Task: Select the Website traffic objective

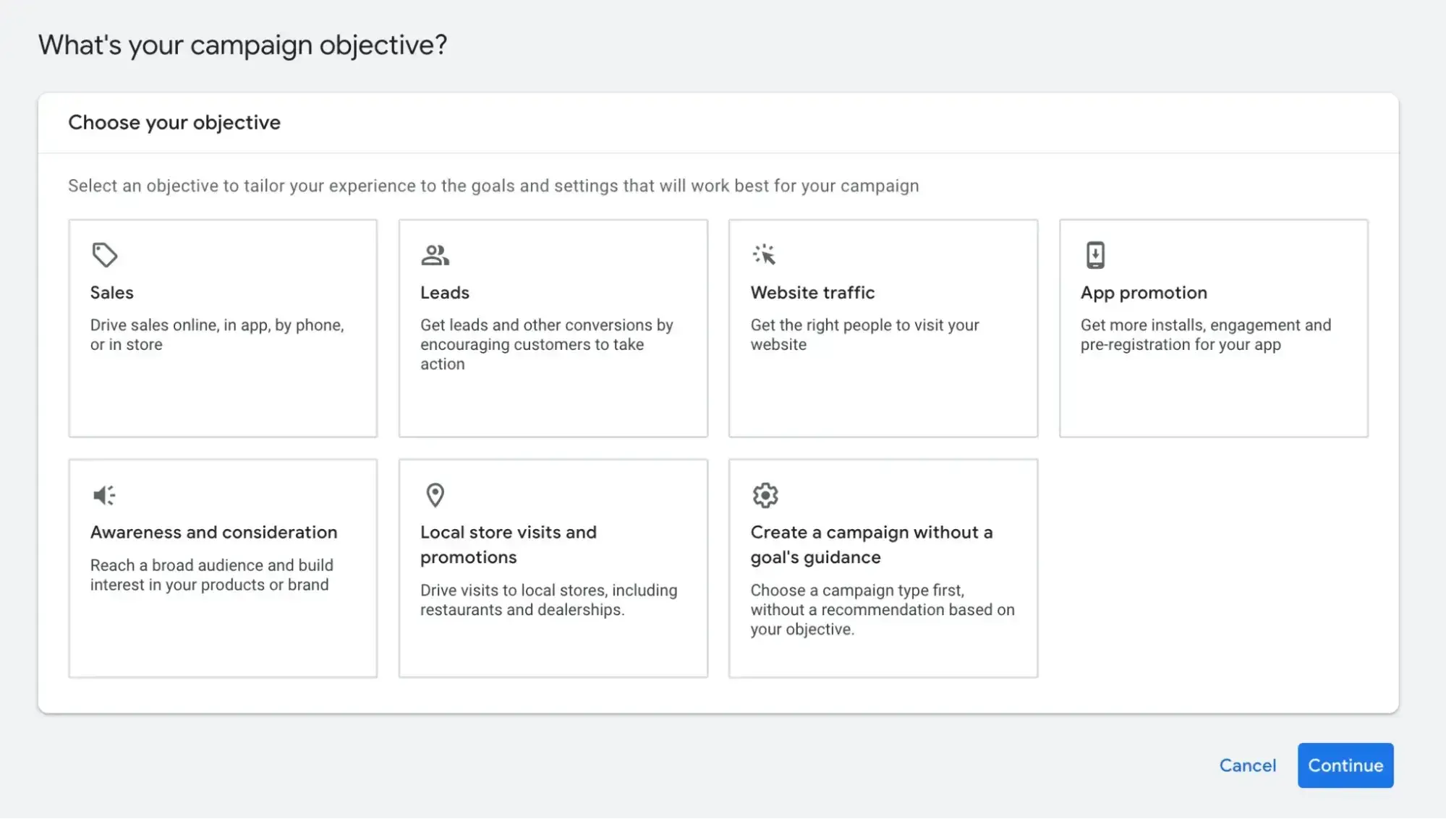Action: click(883, 327)
